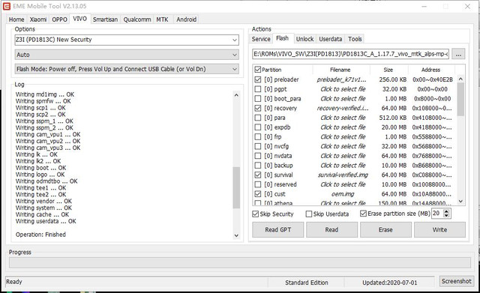Click the Read GPT button
480x293 pixels.
(x=278, y=230)
